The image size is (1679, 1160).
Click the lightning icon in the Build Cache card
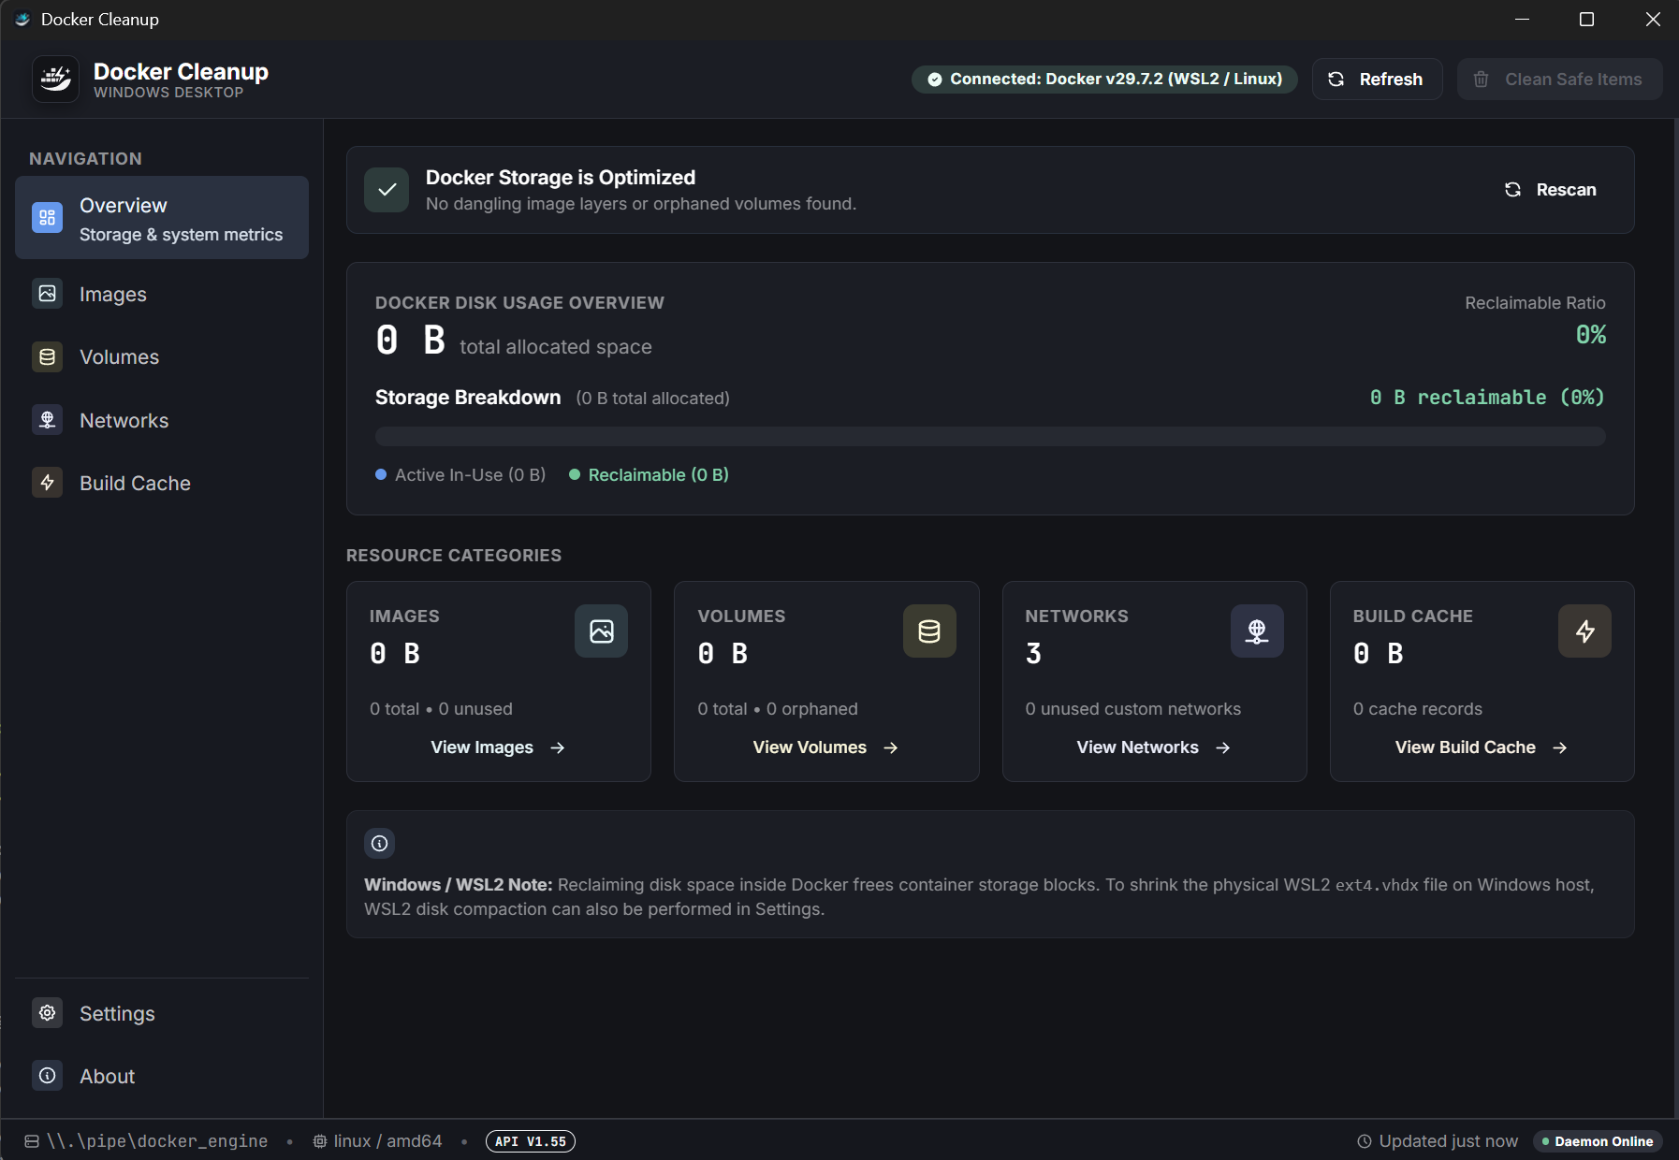(1584, 631)
